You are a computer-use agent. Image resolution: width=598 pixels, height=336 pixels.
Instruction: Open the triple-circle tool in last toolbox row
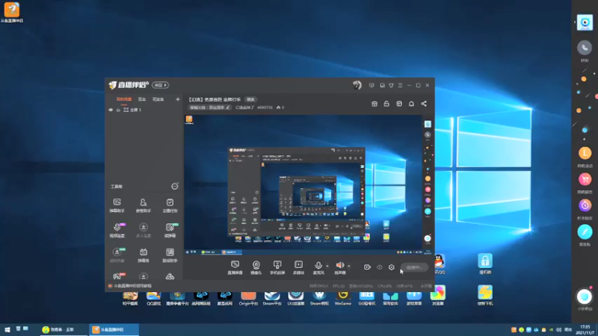tap(170, 276)
